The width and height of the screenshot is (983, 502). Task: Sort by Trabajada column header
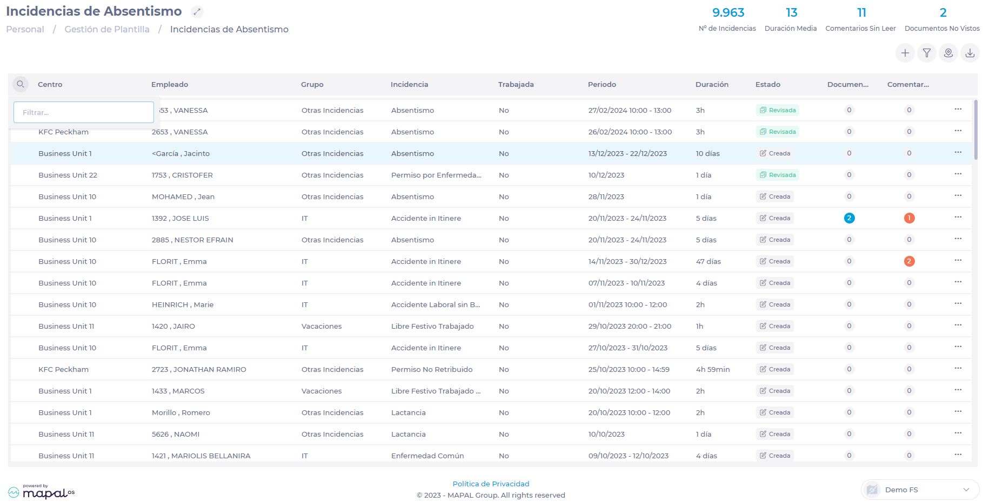[x=516, y=84]
